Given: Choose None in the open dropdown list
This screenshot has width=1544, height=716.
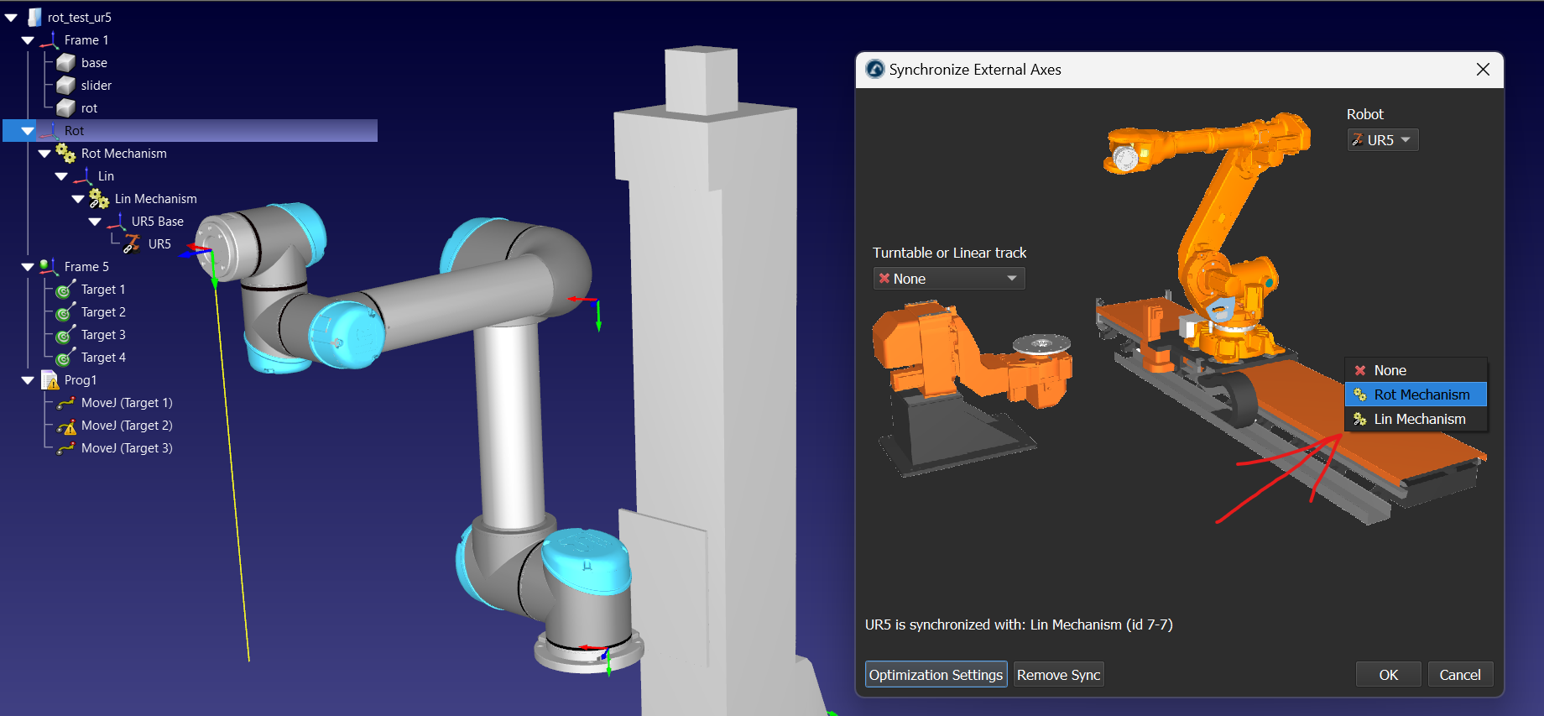Looking at the screenshot, I should pyautogui.click(x=1390, y=370).
